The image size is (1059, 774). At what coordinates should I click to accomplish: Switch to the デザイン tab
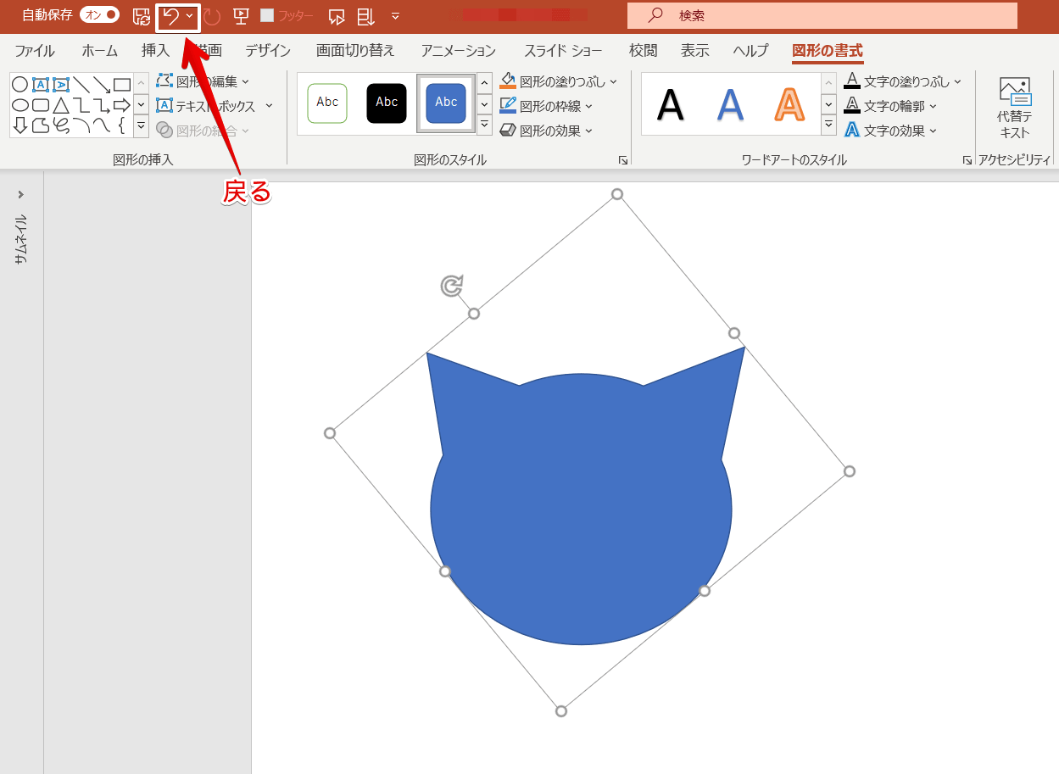(x=268, y=51)
